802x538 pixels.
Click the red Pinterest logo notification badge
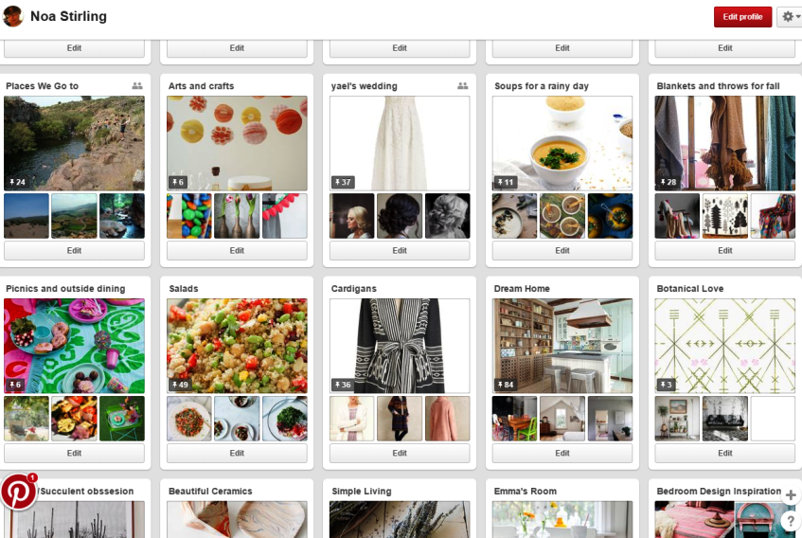(19, 492)
